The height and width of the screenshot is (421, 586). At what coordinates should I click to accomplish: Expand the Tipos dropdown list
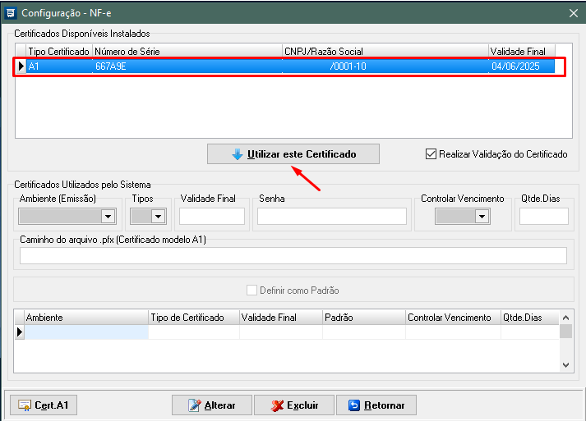tap(158, 217)
